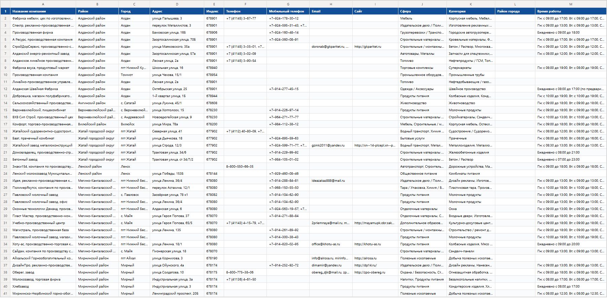
Task: Select the cell 'Алданский энерго-ремонтный завод'
Action: tap(43, 54)
